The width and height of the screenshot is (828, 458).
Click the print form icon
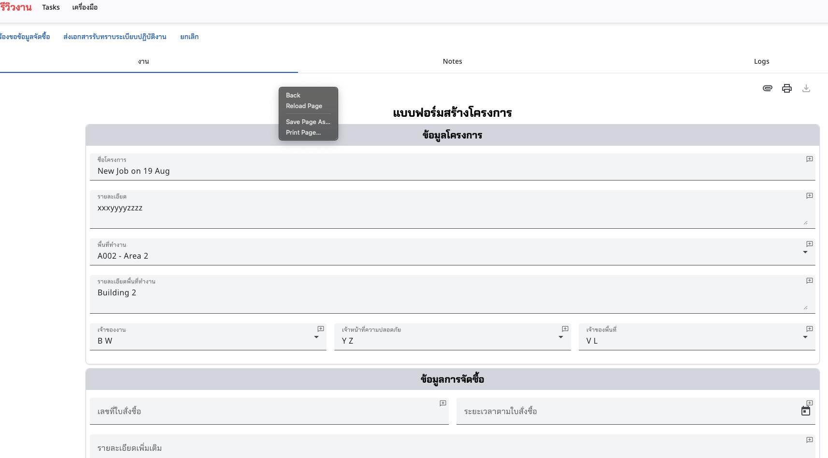(787, 88)
